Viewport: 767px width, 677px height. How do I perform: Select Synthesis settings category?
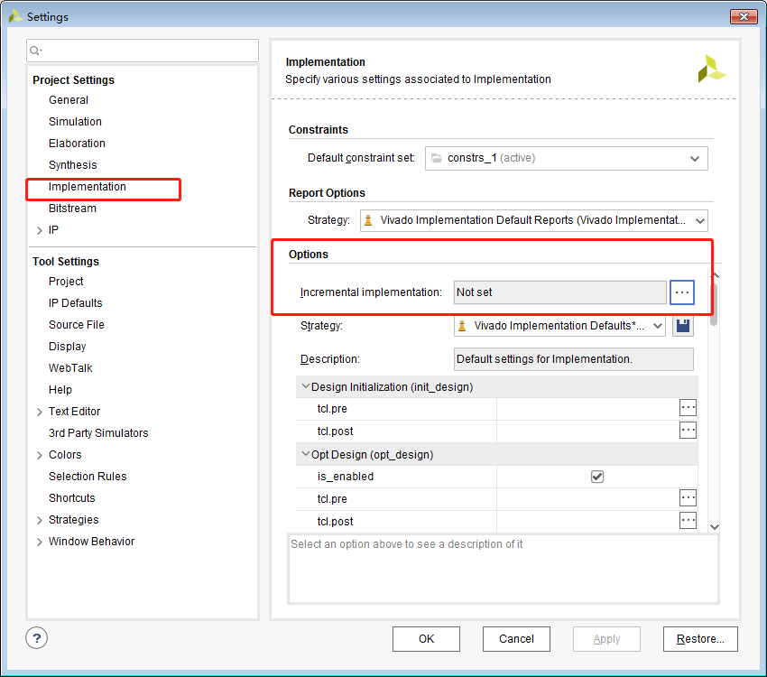coord(73,165)
